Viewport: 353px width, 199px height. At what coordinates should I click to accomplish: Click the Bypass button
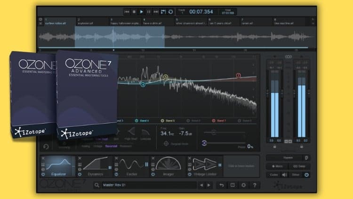pyautogui.click(x=285, y=158)
